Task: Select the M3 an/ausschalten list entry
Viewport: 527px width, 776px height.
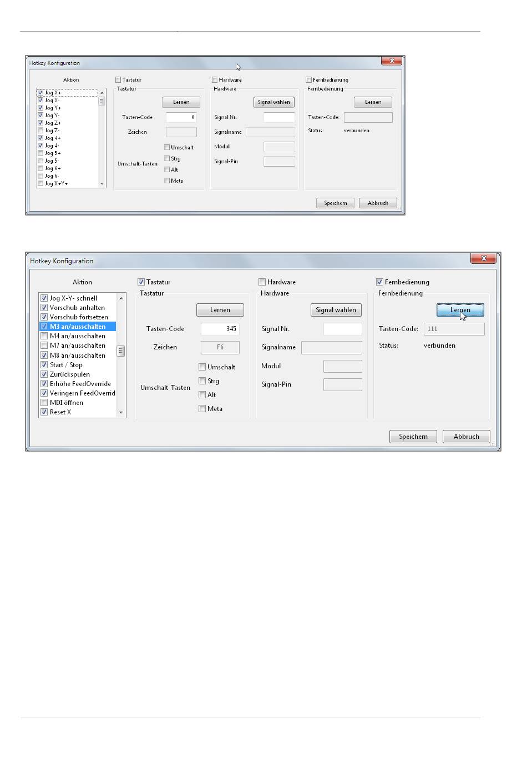Action: pos(77,327)
